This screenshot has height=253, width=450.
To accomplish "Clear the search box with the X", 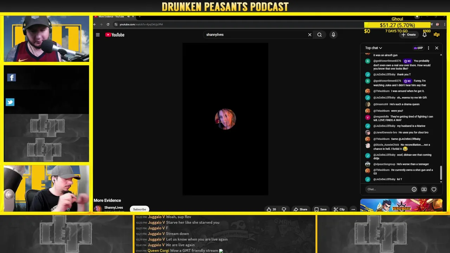I will pyautogui.click(x=310, y=35).
